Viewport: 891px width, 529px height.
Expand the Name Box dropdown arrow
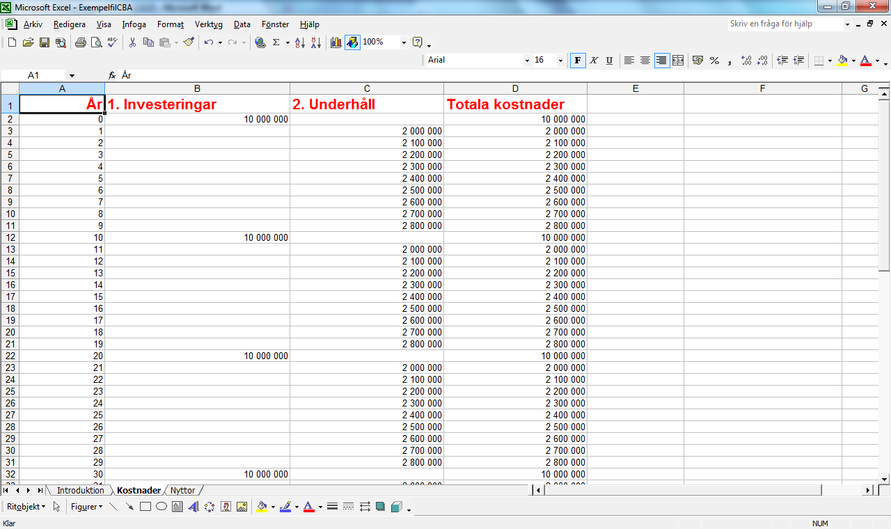coord(72,75)
